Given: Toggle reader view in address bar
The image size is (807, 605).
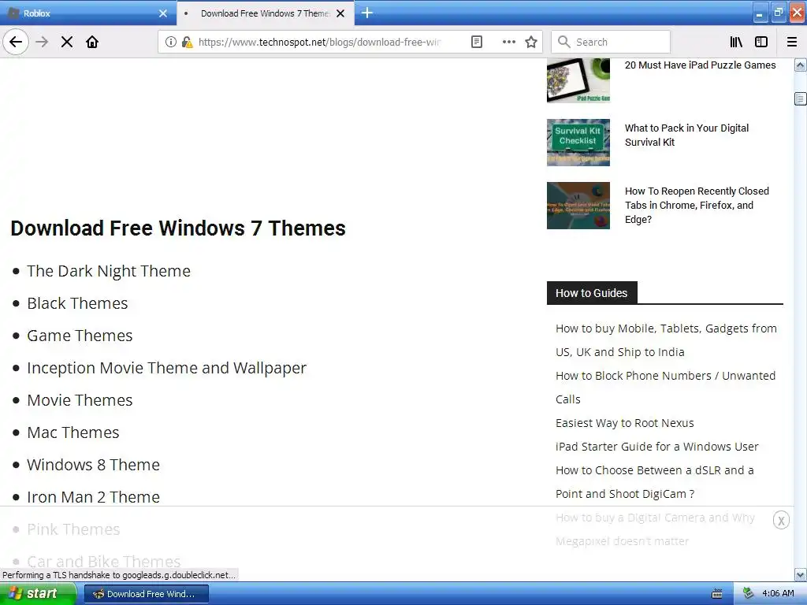Looking at the screenshot, I should [x=477, y=42].
